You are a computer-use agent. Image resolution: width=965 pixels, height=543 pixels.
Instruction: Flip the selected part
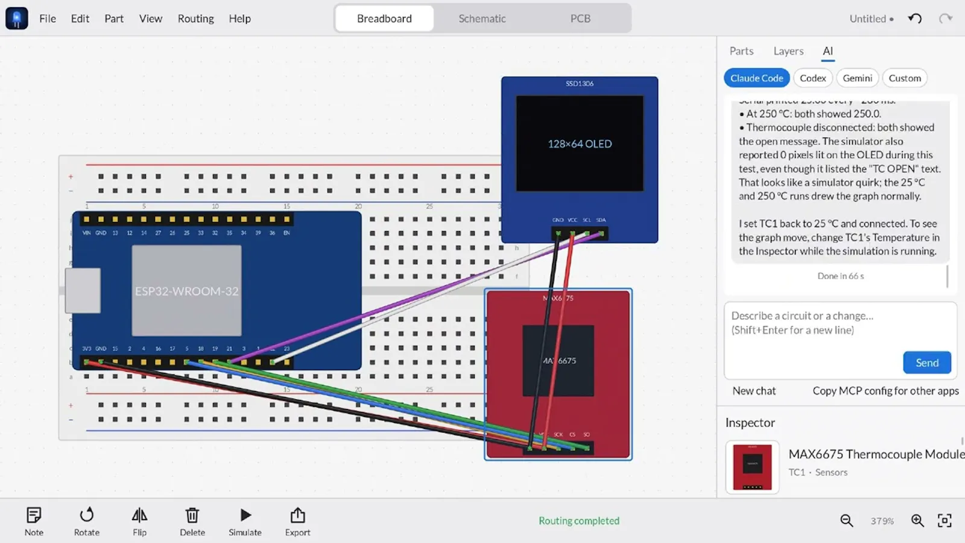pos(139,521)
